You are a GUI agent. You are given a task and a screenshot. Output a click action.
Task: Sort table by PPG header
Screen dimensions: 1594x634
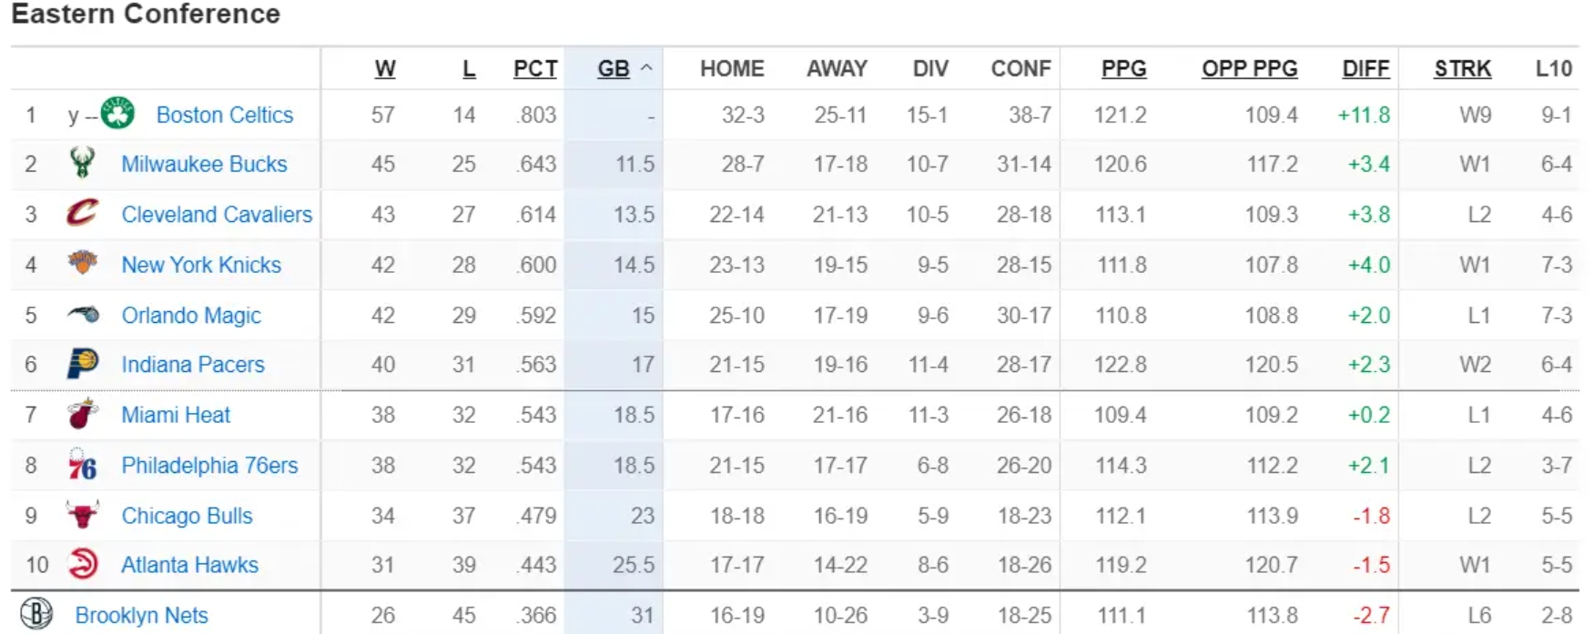click(1124, 68)
